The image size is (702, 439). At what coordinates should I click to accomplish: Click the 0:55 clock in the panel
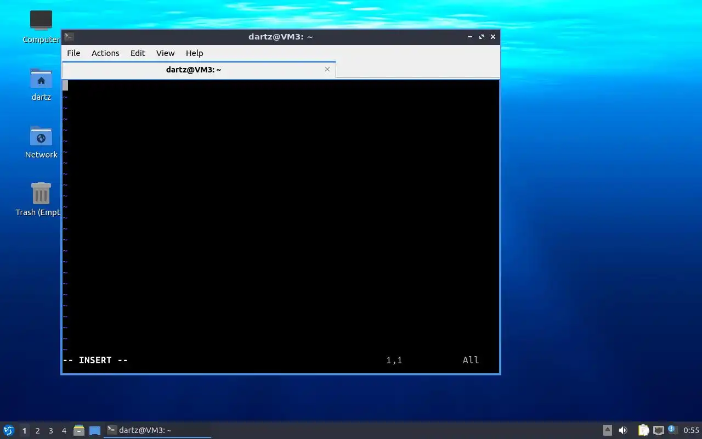click(x=691, y=430)
